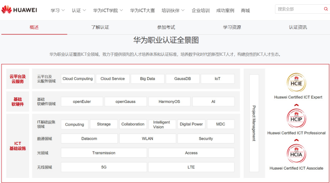Open the openGauss certification
This screenshot has width=330, height=183.
click(126, 102)
